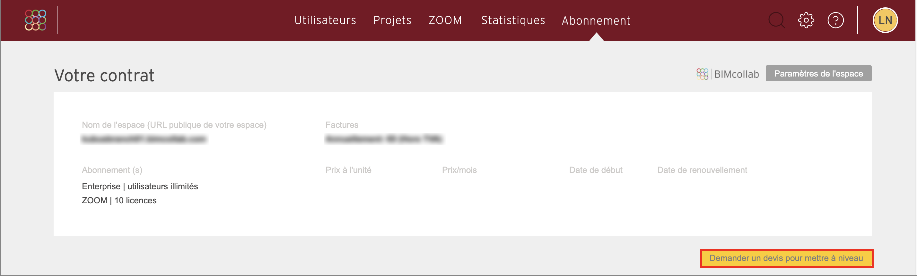The height and width of the screenshot is (276, 917).
Task: Click the Date de renouvellement column header
Action: (x=702, y=170)
